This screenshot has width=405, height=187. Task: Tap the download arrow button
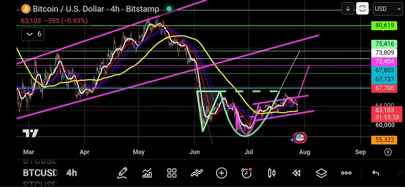point(348,9)
